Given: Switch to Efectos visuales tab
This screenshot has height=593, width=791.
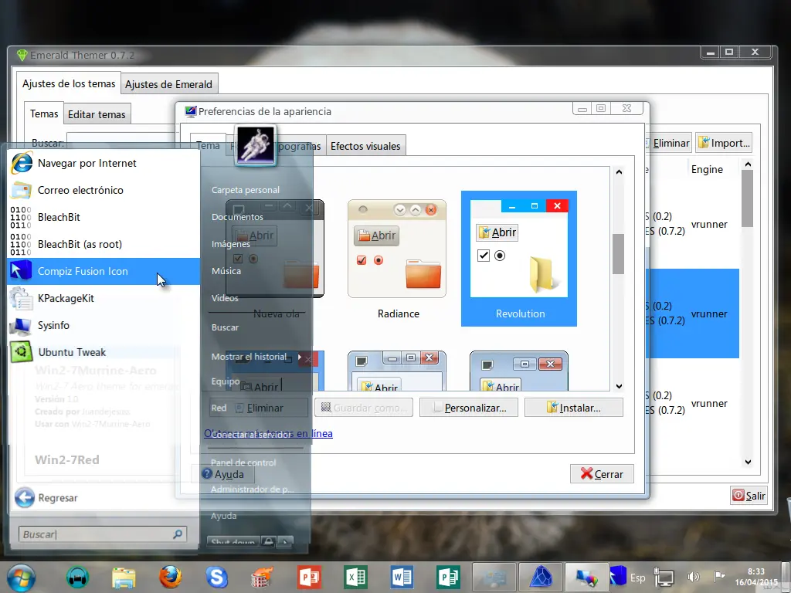Looking at the screenshot, I should [365, 146].
